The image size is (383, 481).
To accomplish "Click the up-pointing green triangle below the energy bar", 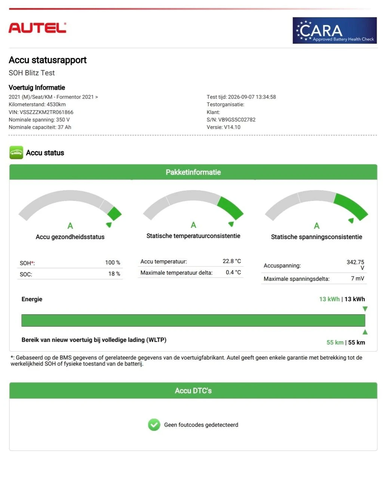I will click(x=365, y=332).
